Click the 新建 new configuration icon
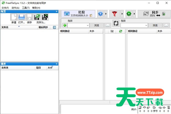Screen dimensions: 171x114 tap(14, 17)
